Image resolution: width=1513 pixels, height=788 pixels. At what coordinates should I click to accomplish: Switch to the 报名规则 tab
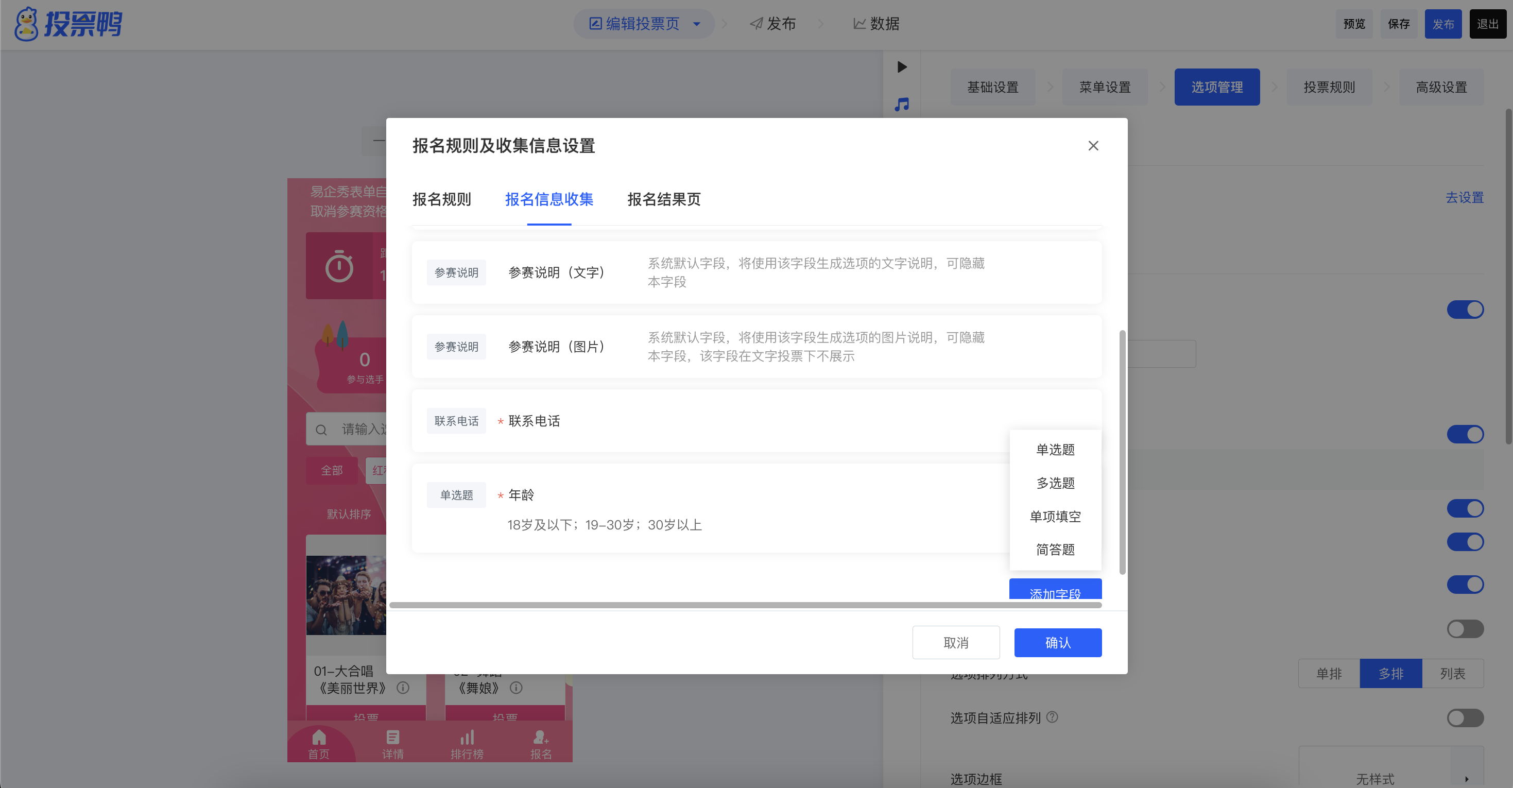tap(442, 199)
